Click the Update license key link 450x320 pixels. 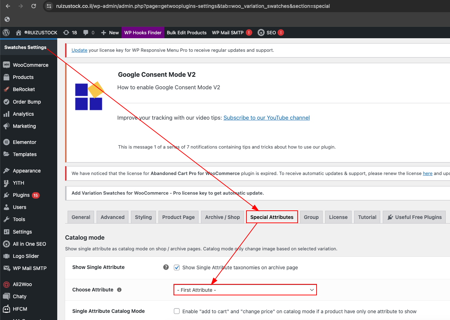pyautogui.click(x=79, y=50)
